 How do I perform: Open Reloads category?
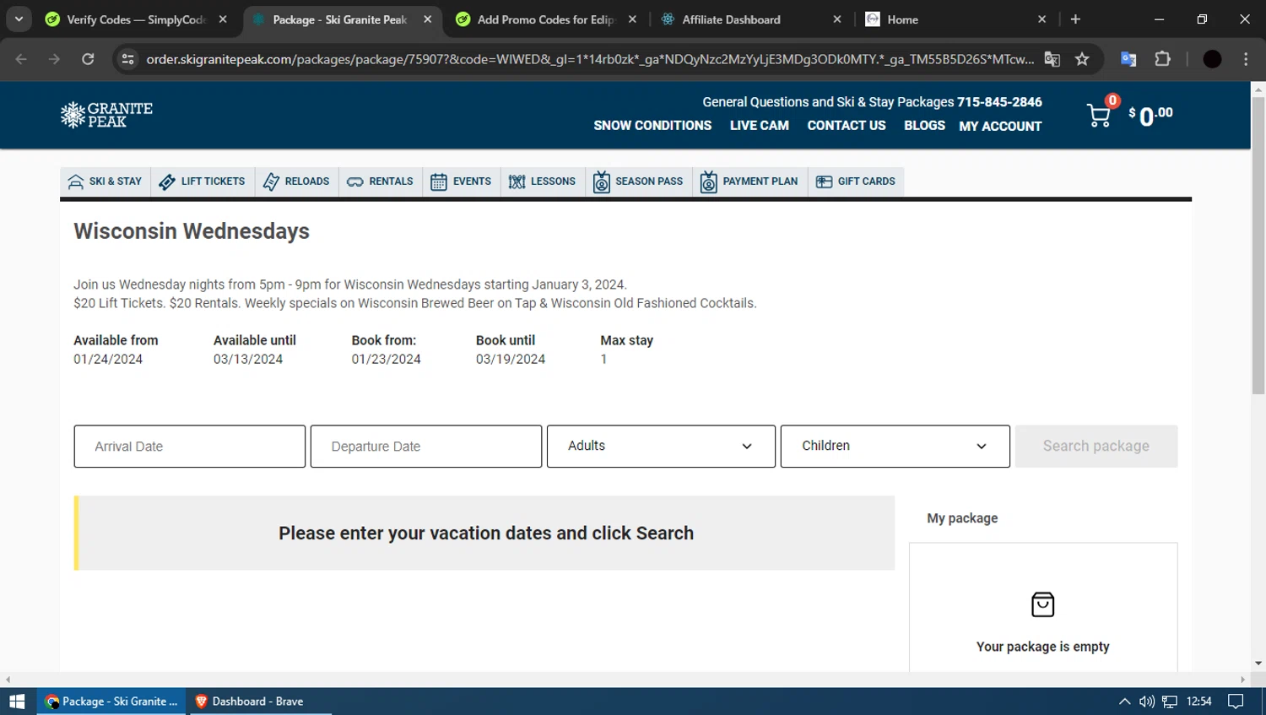(296, 181)
